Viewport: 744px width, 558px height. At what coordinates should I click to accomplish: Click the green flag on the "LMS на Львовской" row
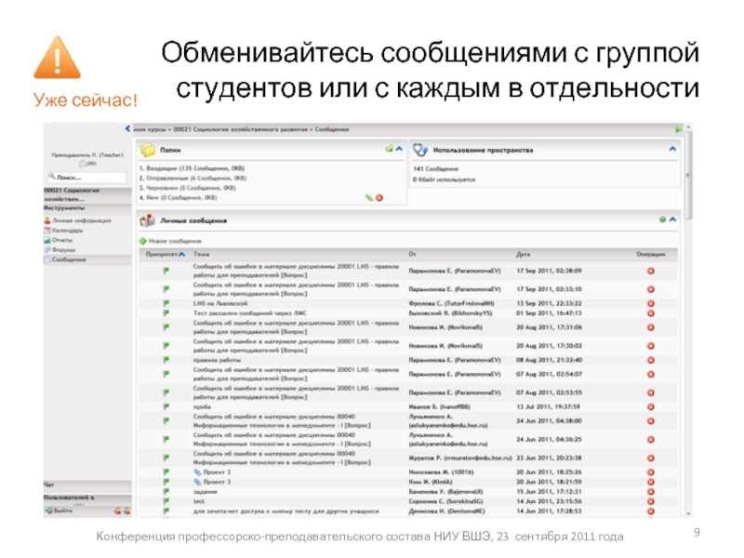click(166, 303)
